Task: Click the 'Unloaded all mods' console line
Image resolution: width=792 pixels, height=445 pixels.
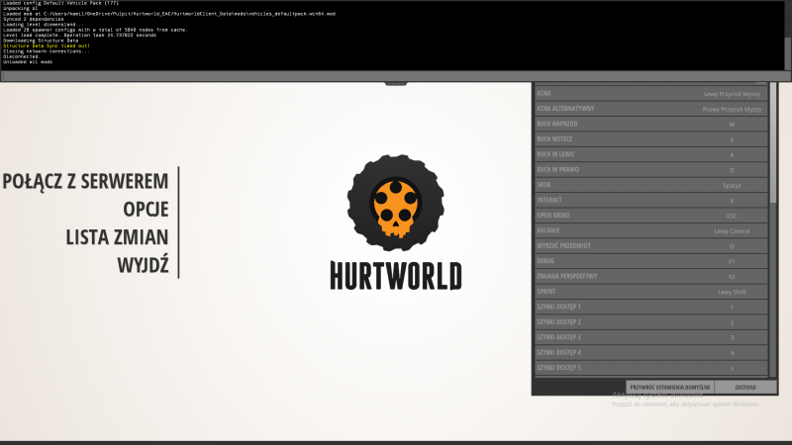Action: click(28, 62)
